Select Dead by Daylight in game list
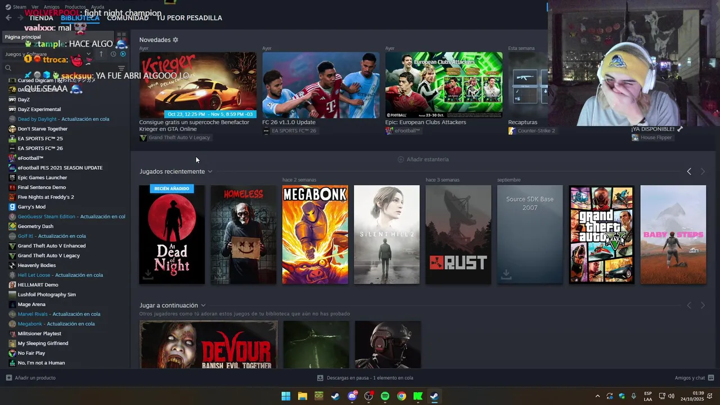The width and height of the screenshot is (720, 405). click(x=65, y=119)
